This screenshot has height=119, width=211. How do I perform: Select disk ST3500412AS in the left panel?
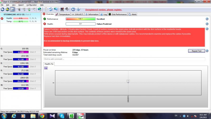click(x=21, y=18)
